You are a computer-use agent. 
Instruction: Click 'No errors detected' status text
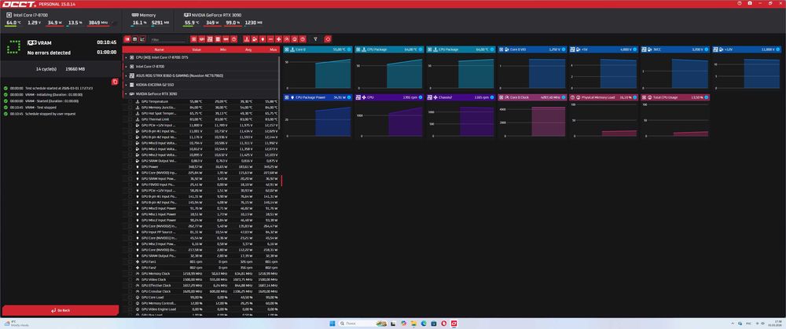[x=49, y=53]
